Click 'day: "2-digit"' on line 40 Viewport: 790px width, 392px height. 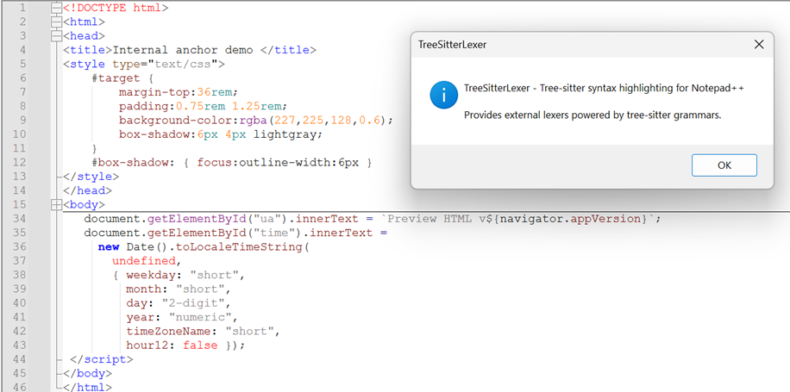pos(175,303)
